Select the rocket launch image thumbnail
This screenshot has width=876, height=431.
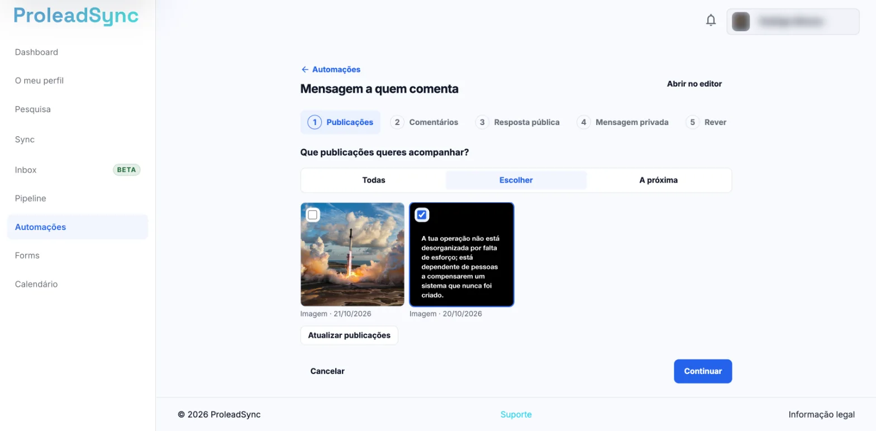[x=353, y=255]
